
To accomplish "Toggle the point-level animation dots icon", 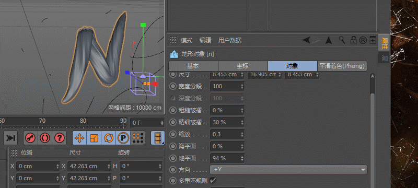I will (138, 138).
